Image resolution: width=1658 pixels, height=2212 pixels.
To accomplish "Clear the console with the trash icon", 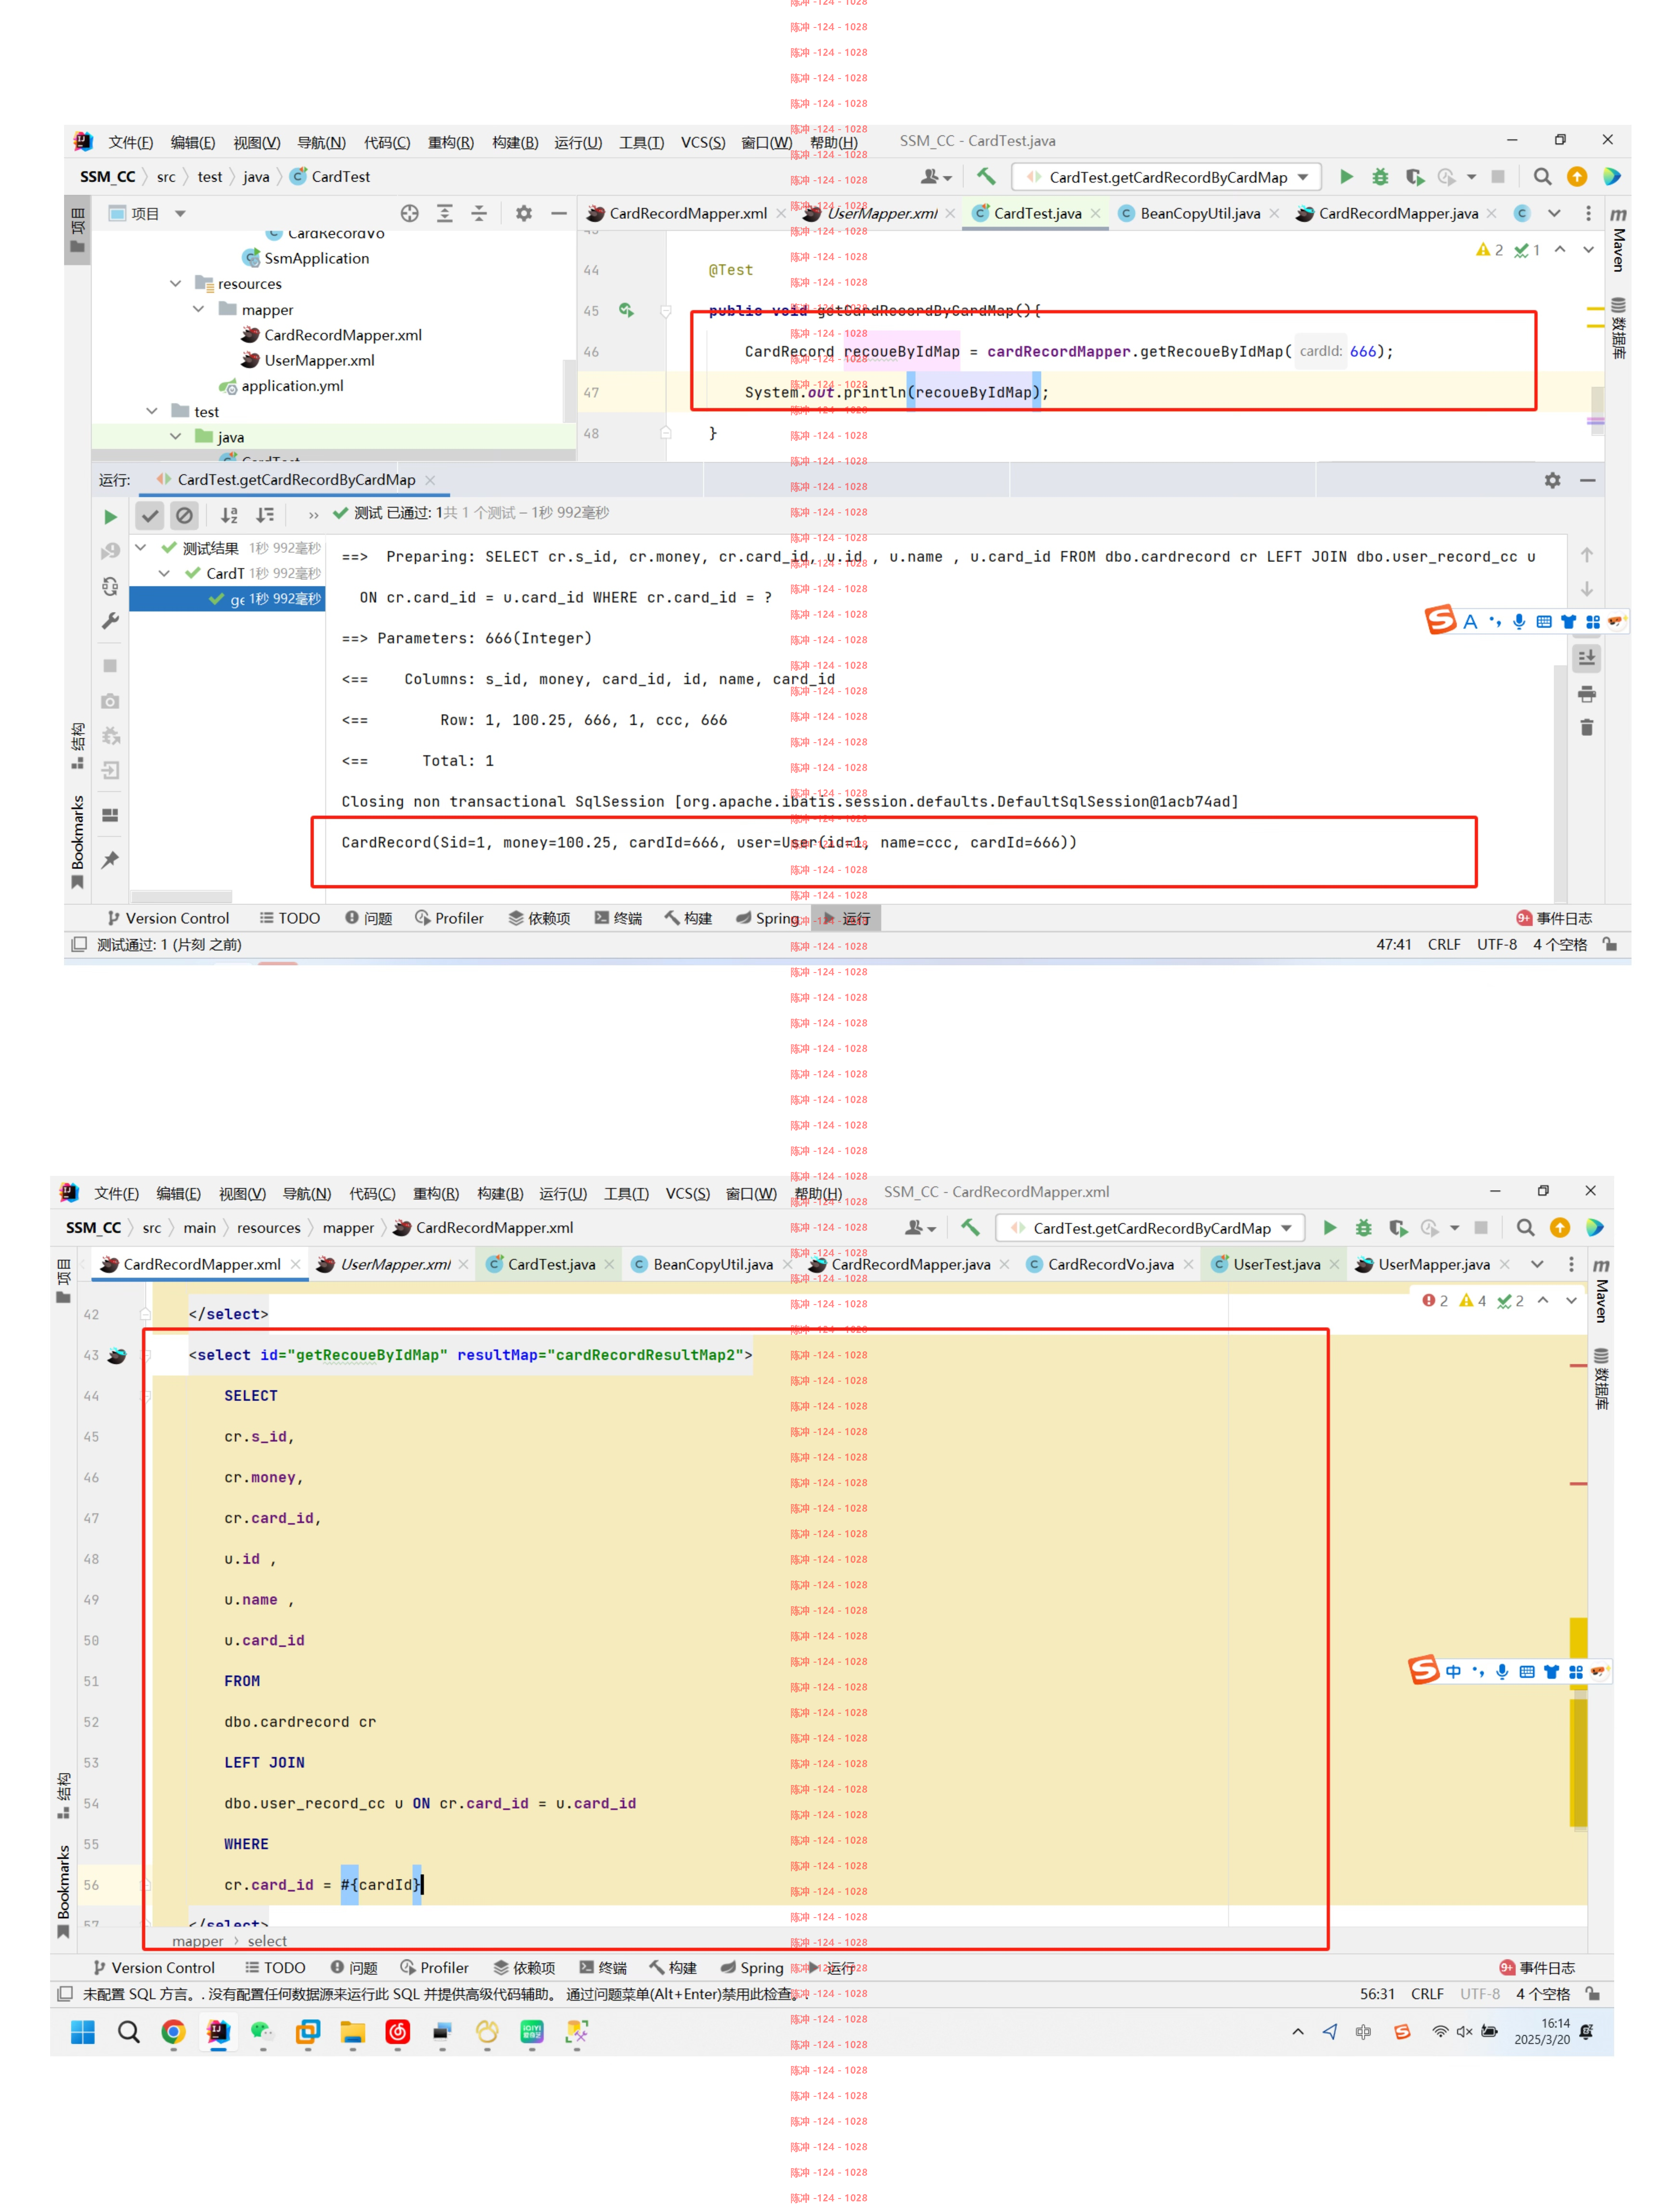I will tap(1586, 727).
